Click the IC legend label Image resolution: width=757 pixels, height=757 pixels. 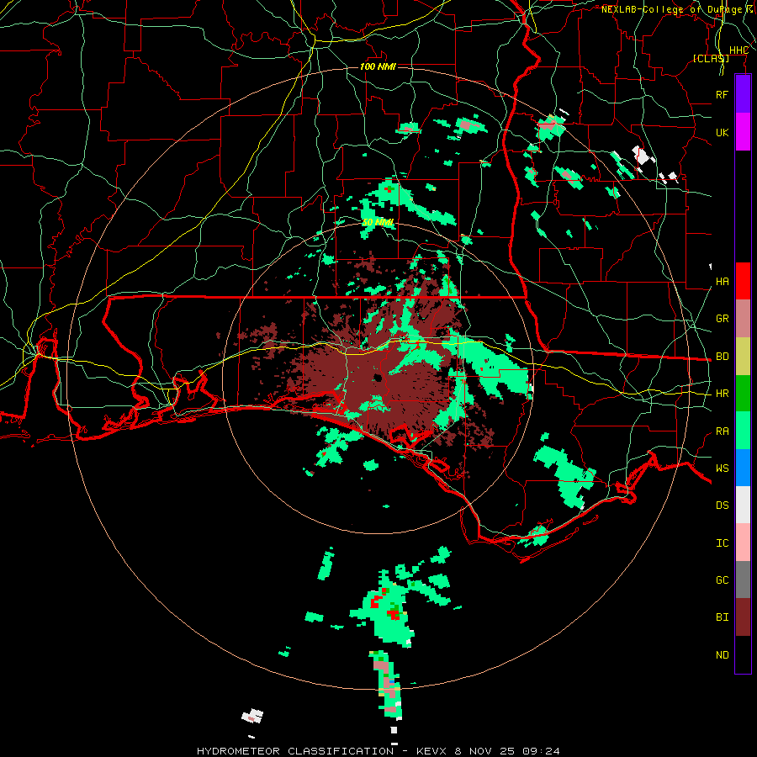pos(723,543)
